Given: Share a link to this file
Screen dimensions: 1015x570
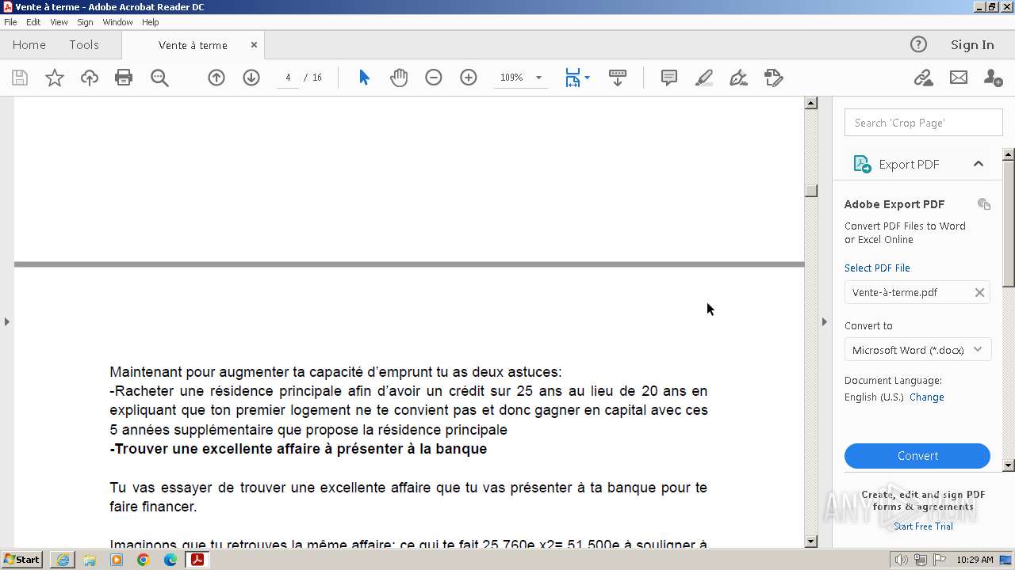Looking at the screenshot, I should point(923,78).
